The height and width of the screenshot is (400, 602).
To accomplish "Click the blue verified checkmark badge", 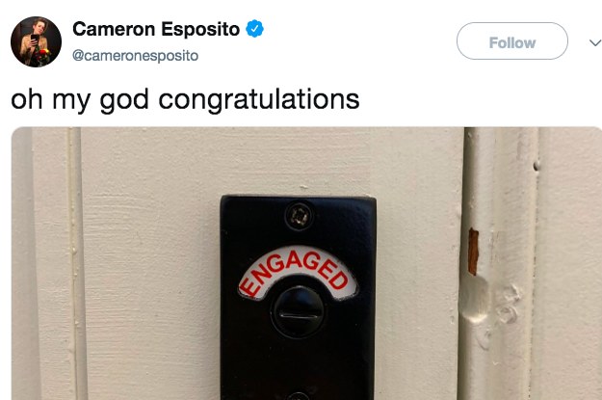I will pos(254,29).
